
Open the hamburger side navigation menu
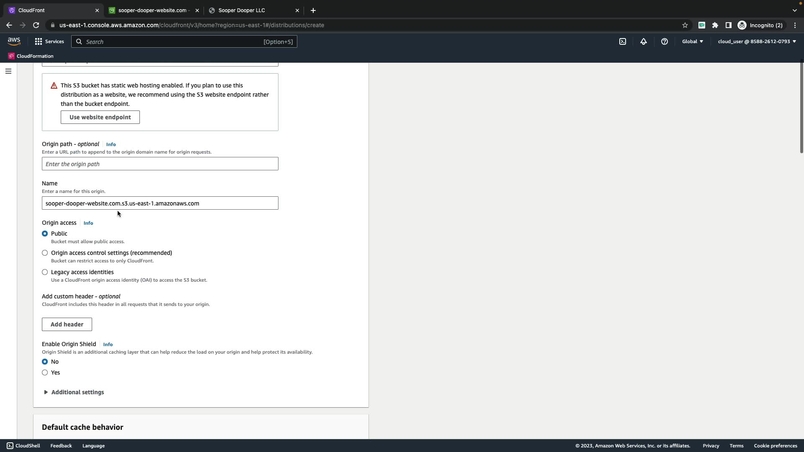(8, 71)
